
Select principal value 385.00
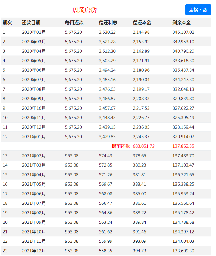139,194
